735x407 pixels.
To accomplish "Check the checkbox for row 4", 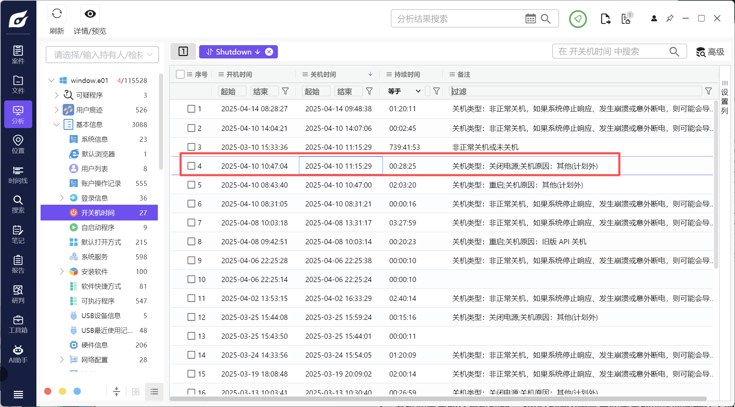I will coord(191,166).
